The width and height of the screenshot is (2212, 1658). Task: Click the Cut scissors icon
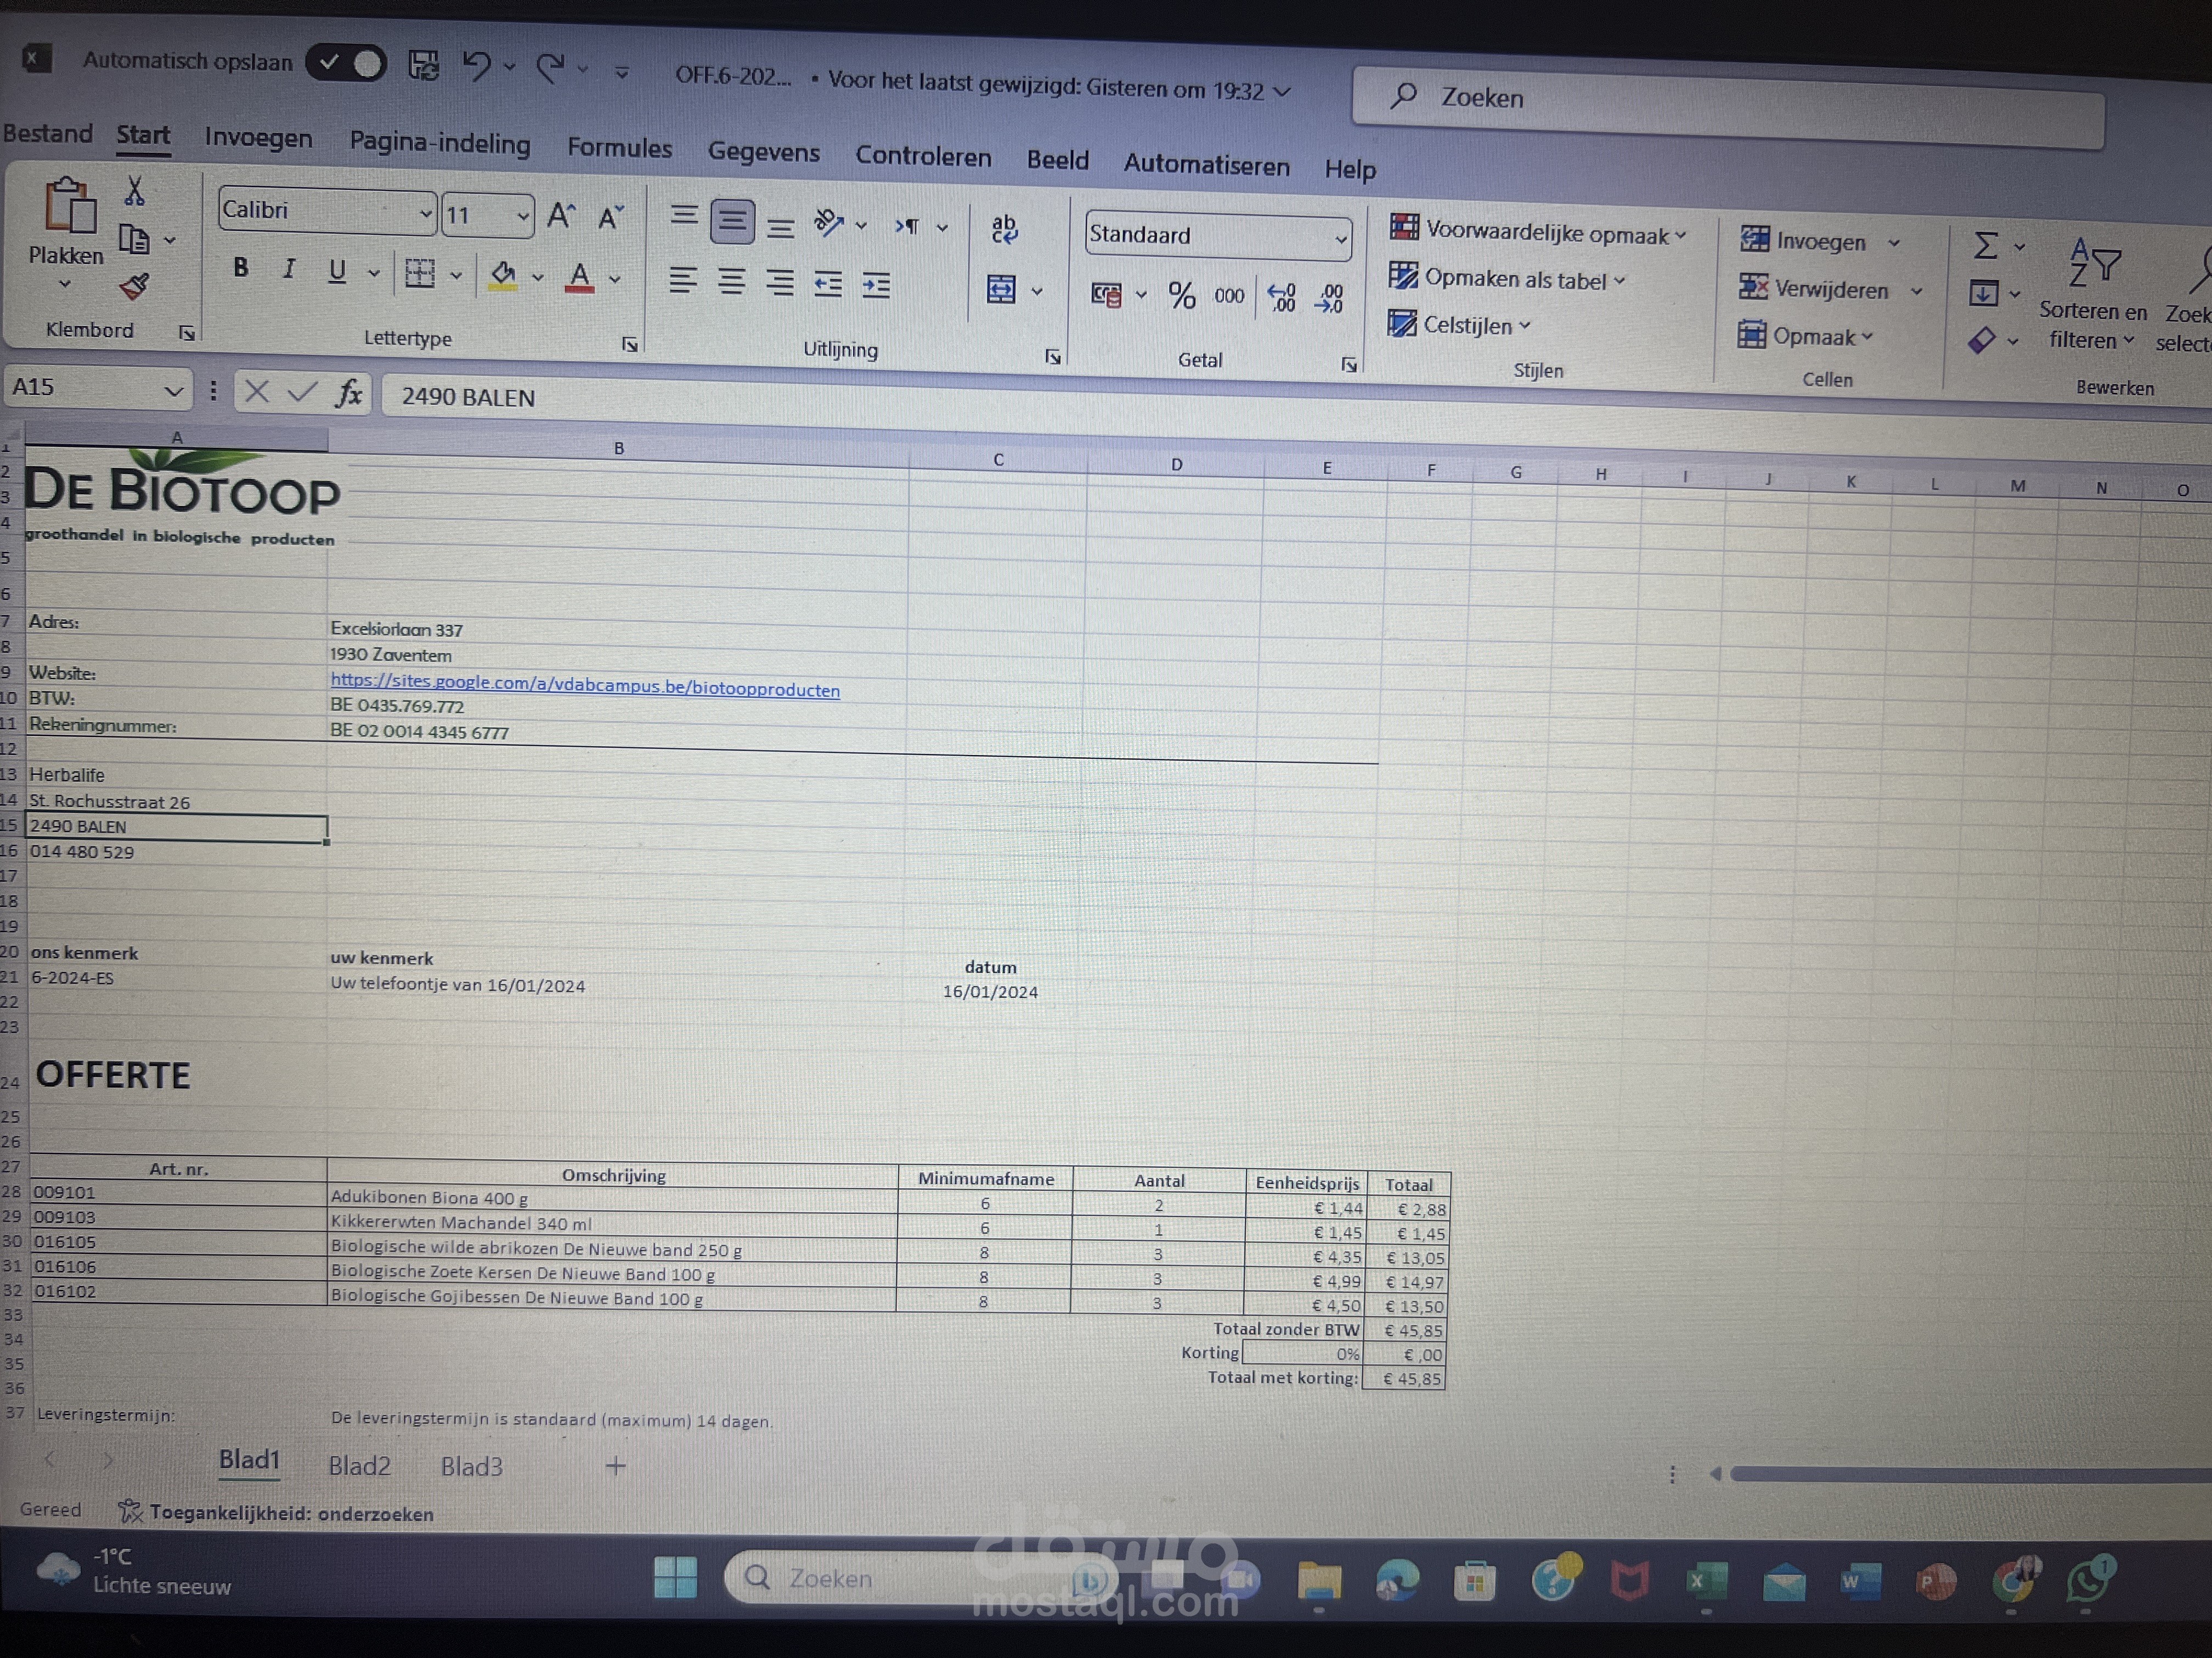tap(134, 190)
